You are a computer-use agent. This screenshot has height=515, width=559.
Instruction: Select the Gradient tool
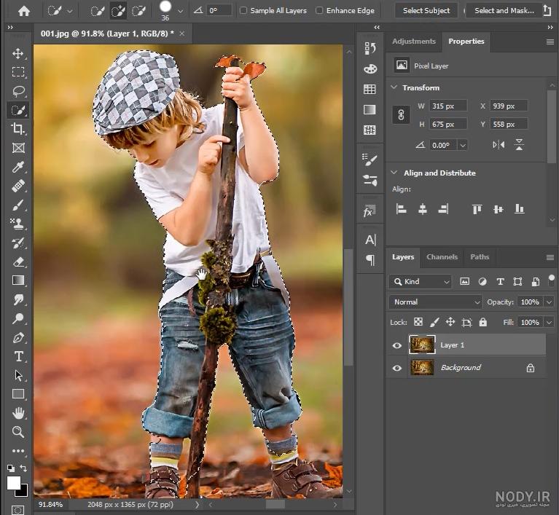(18, 280)
